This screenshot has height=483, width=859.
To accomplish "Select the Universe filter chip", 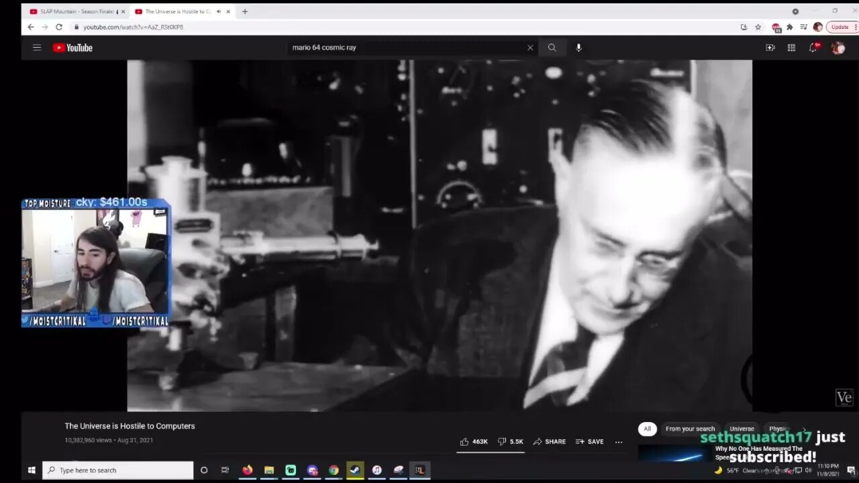I will point(742,429).
